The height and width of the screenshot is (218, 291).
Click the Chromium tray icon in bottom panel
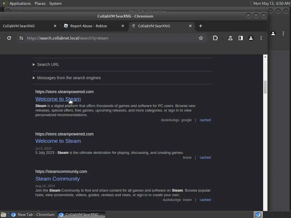258,215
